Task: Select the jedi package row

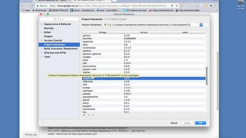Action: tap(144, 63)
